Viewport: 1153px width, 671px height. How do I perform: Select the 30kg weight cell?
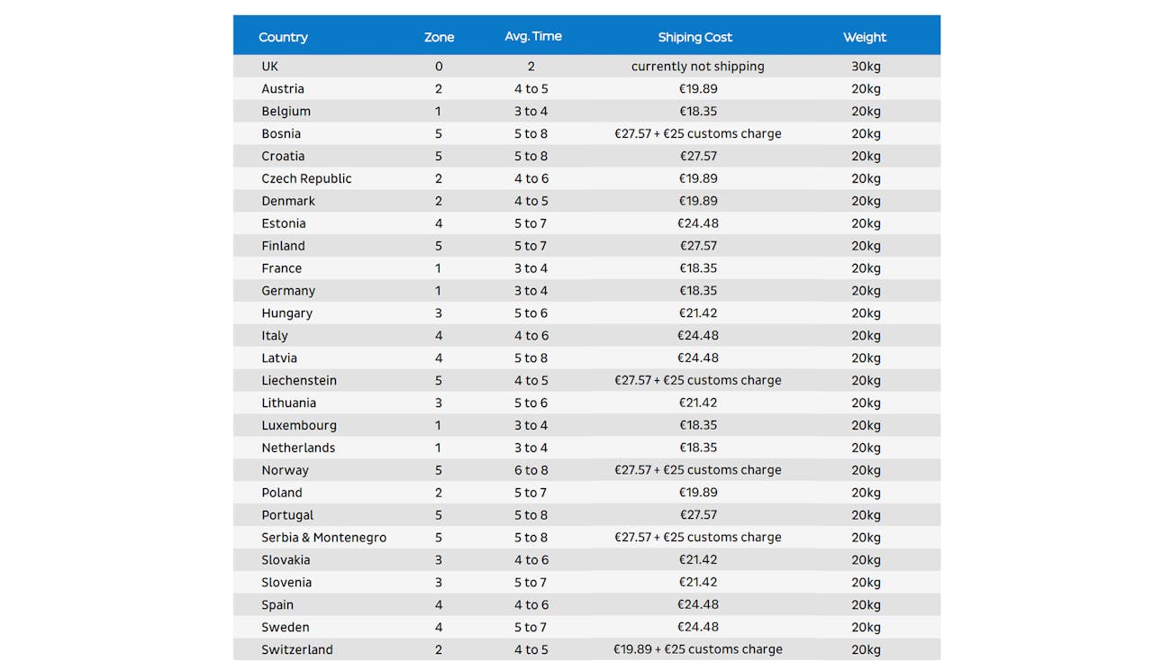[866, 67]
